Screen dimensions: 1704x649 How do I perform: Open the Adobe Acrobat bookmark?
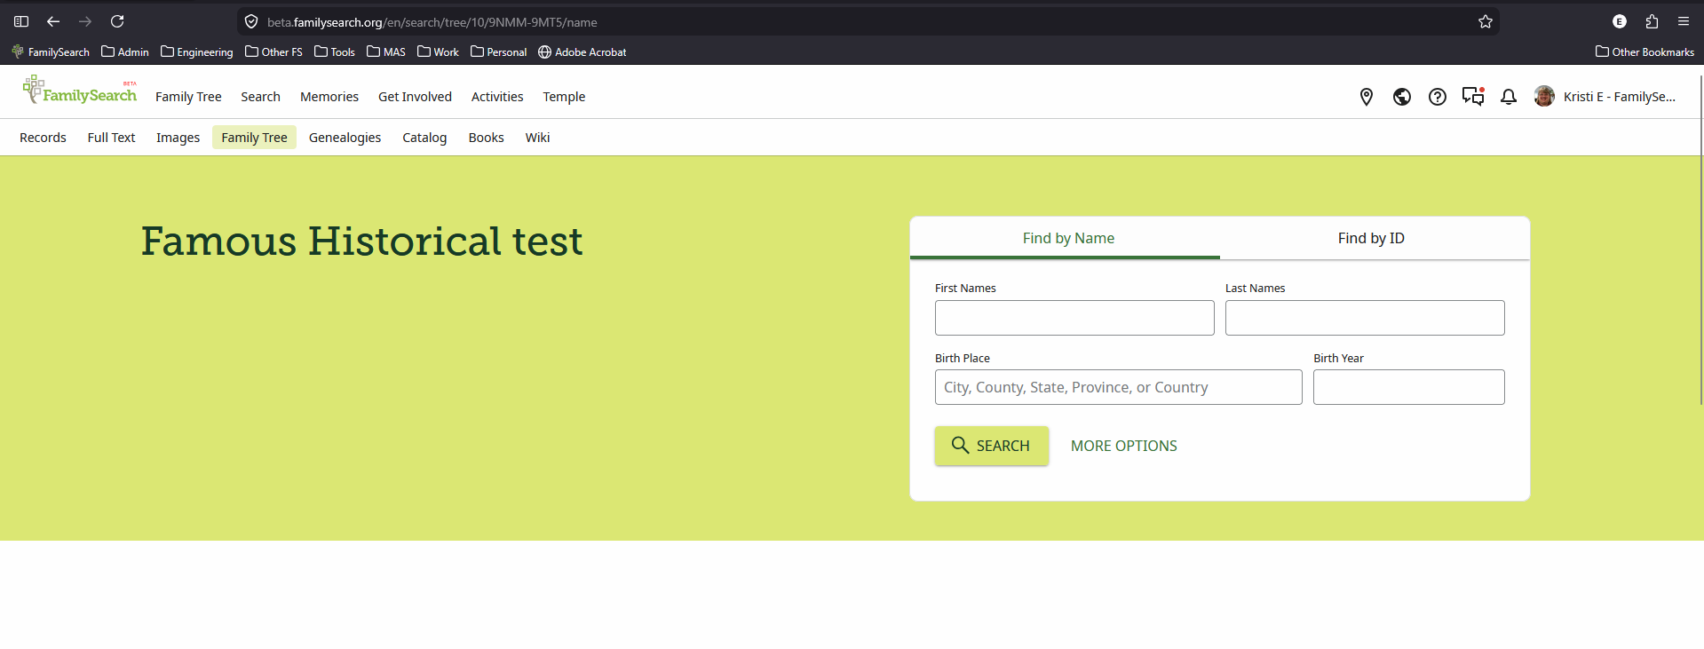pyautogui.click(x=583, y=52)
